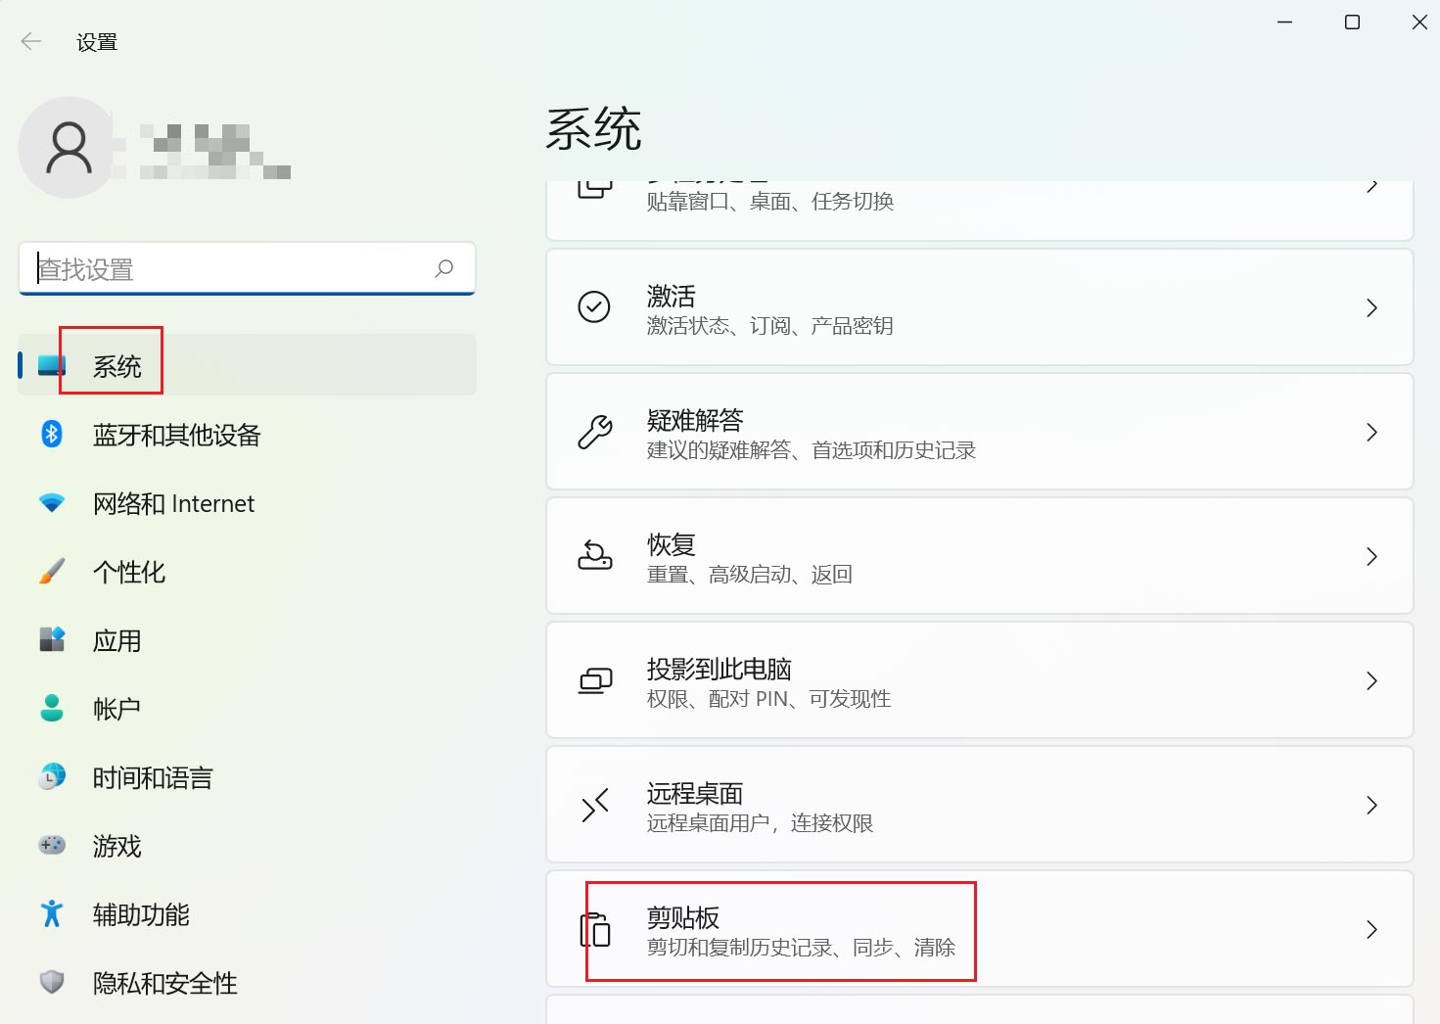The height and width of the screenshot is (1024, 1440).
Task: Click the checkmark icon beside 激活
Action: coord(594,307)
